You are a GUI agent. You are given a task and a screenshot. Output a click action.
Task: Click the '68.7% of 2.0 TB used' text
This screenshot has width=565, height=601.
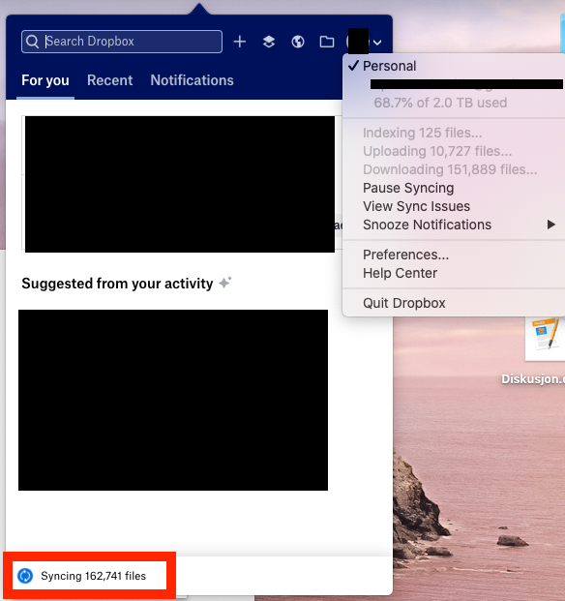click(440, 103)
